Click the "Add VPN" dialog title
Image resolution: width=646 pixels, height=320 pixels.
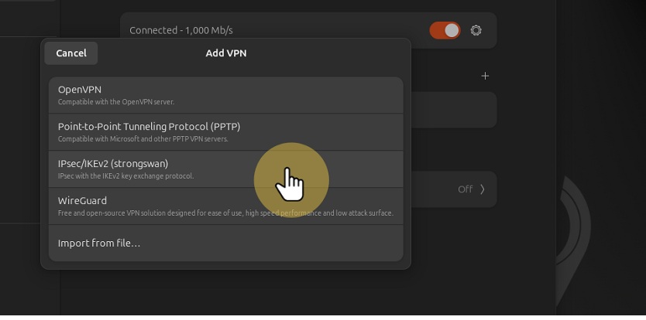pyautogui.click(x=225, y=53)
